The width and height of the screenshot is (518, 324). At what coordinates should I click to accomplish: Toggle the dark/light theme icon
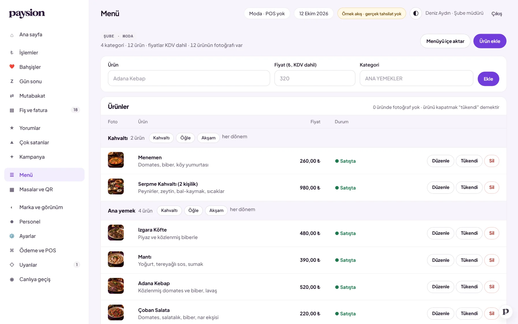(416, 14)
